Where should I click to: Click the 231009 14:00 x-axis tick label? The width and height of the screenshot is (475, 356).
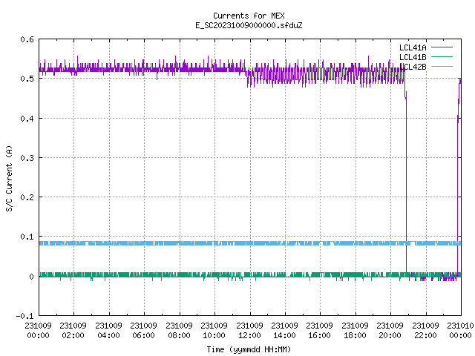pos(284,330)
